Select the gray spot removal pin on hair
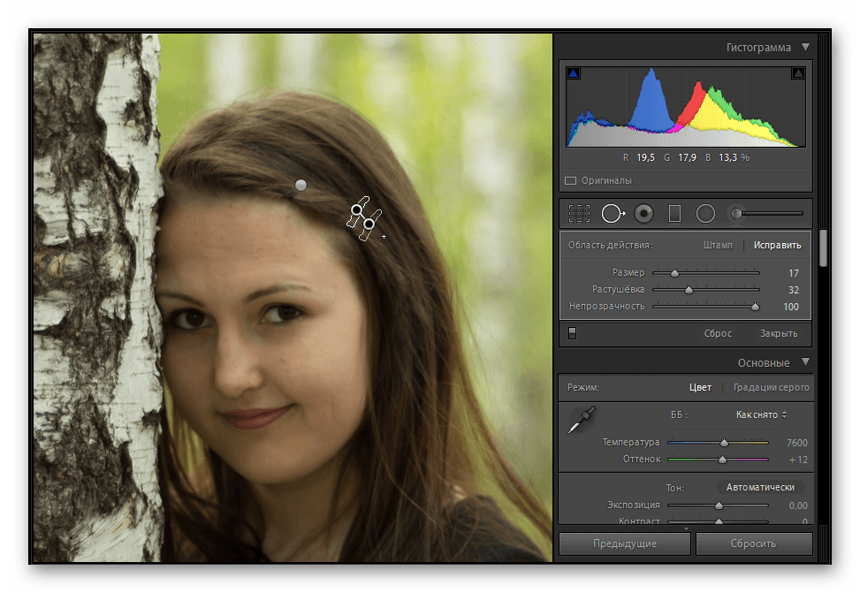The image size is (860, 593). pos(301,186)
